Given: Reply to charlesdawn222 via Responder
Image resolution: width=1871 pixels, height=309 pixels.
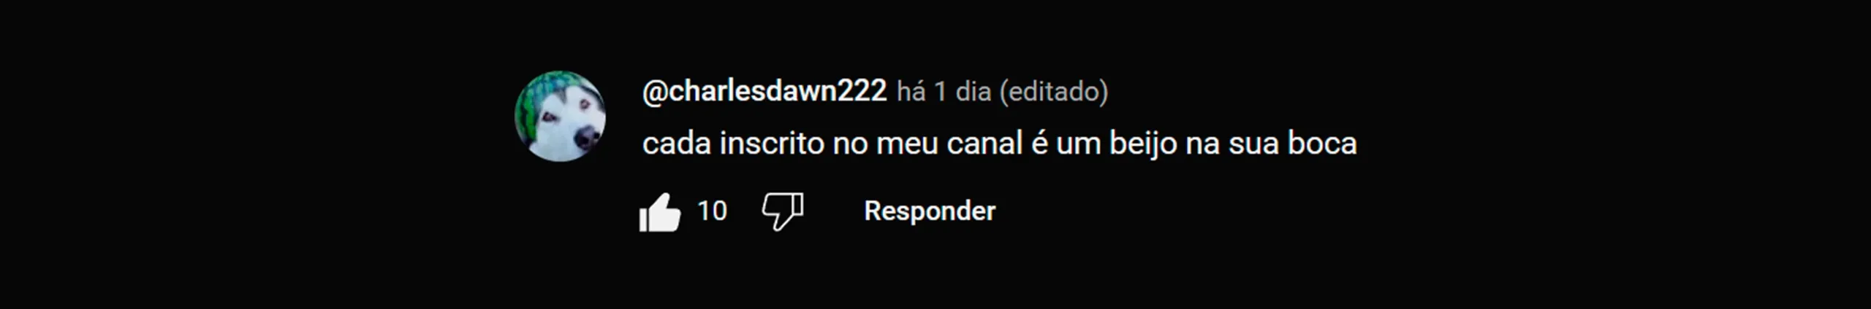Looking at the screenshot, I should pos(930,211).
